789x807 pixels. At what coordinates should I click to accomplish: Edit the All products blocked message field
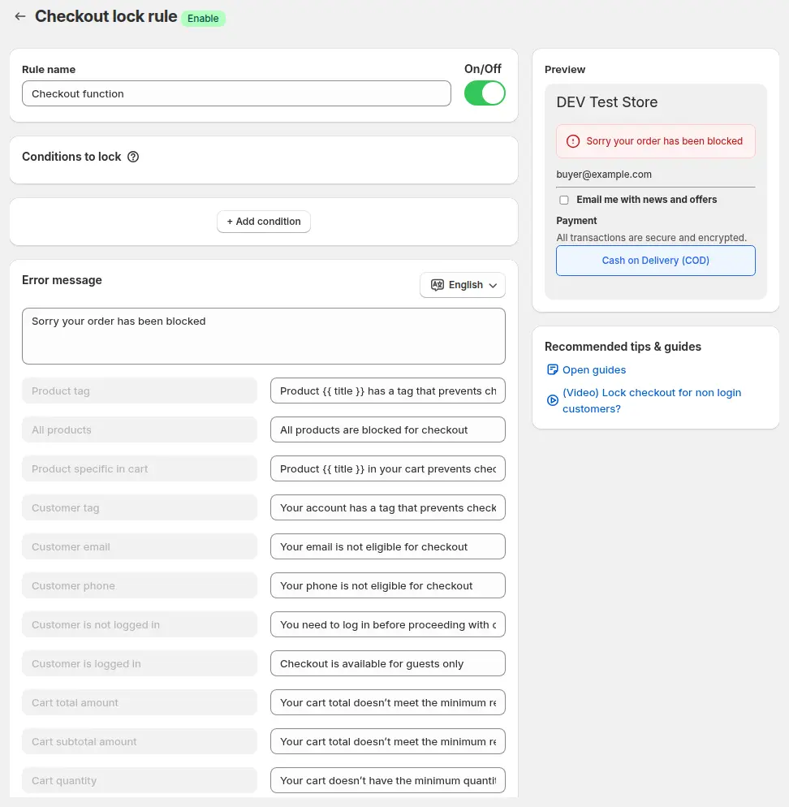click(388, 429)
